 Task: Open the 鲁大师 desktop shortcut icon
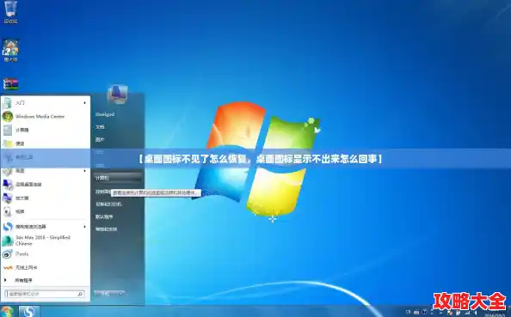10,50
